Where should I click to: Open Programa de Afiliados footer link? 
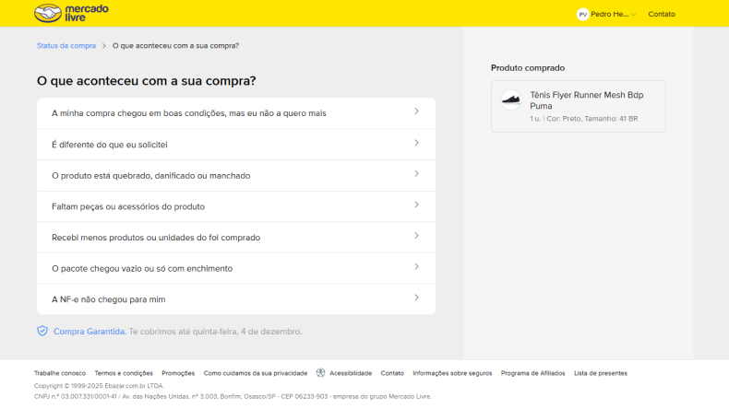point(532,373)
